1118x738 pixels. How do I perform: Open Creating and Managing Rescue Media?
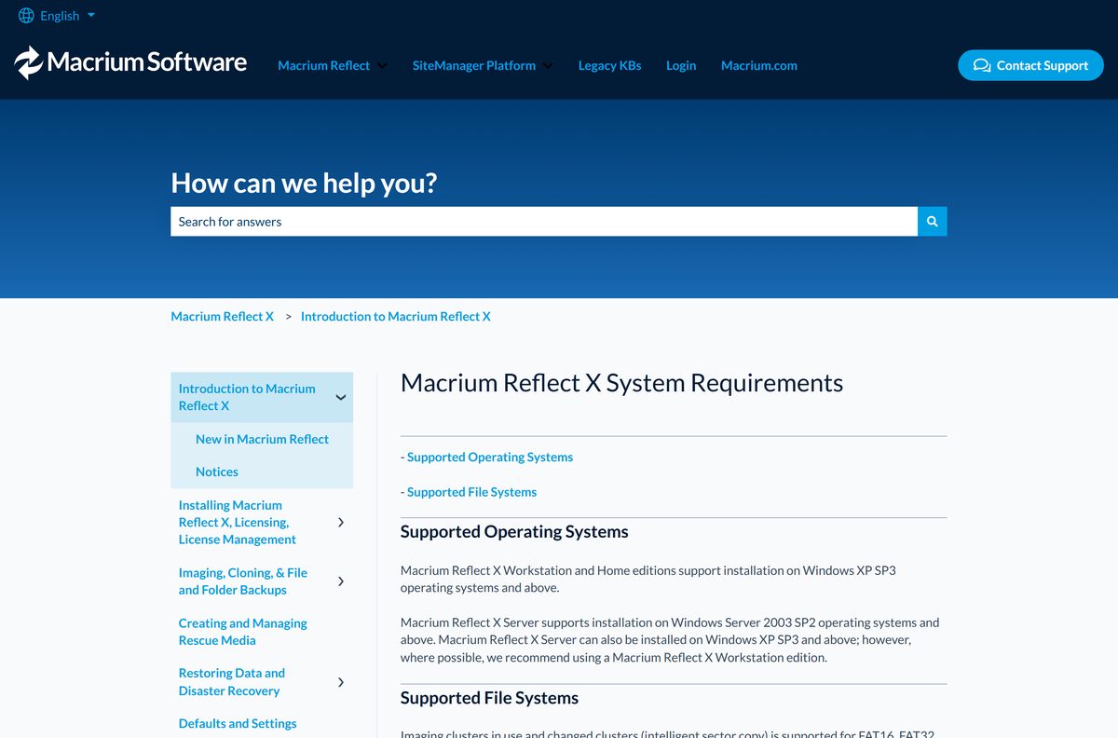243,632
